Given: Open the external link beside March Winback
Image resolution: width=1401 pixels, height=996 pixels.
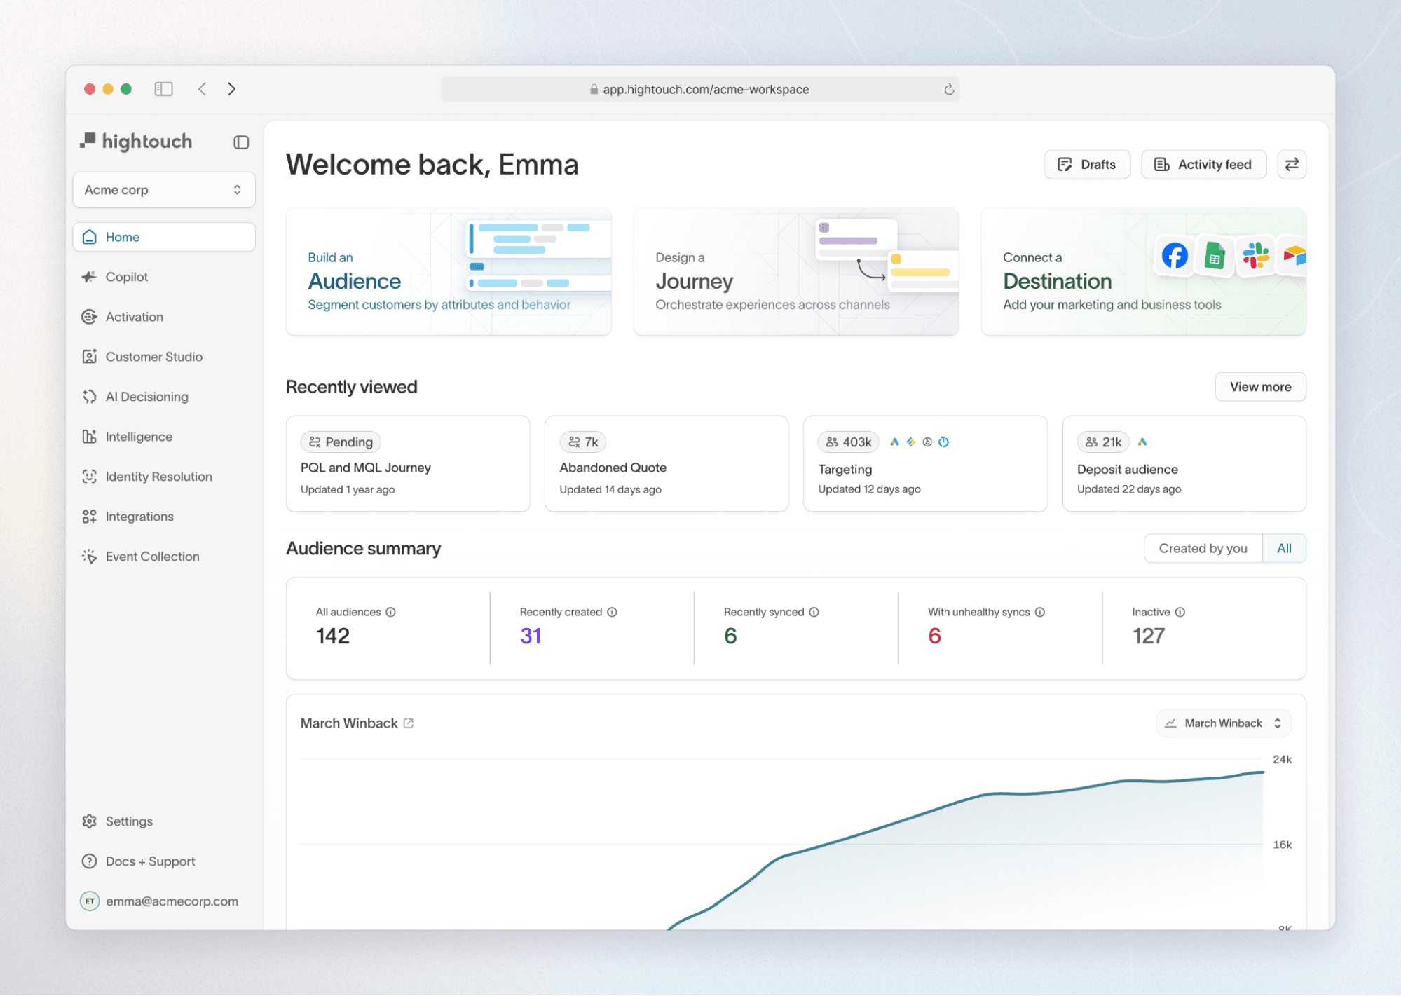Looking at the screenshot, I should pos(409,723).
